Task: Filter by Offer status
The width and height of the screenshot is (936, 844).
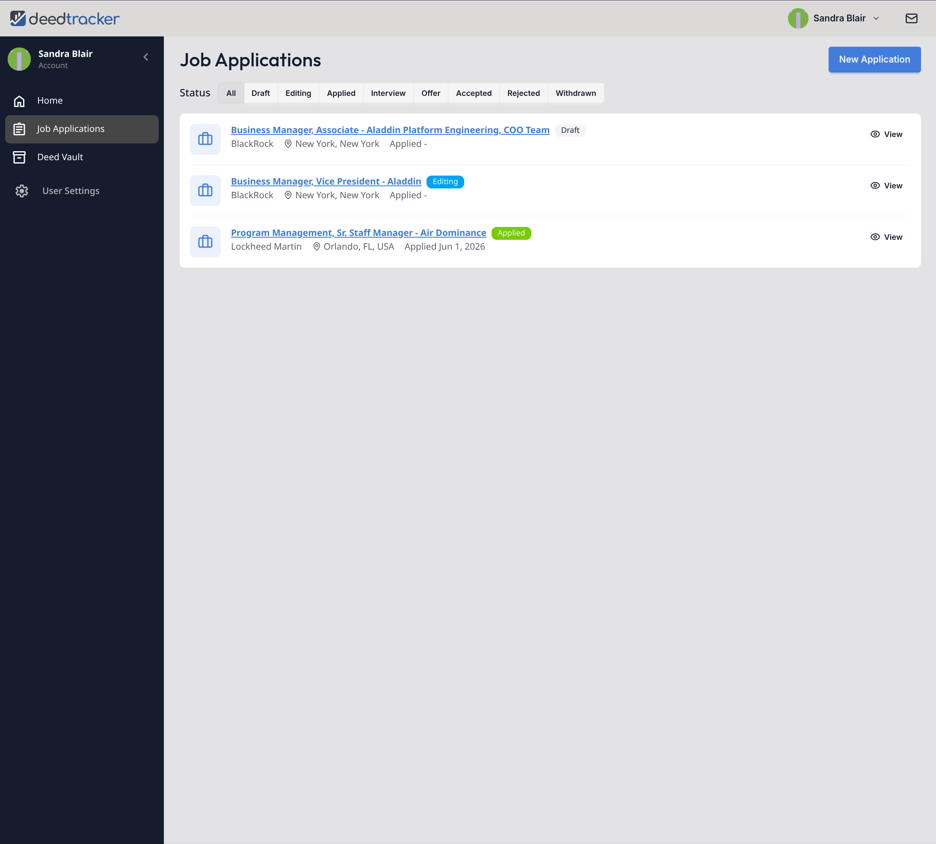Action: pyautogui.click(x=430, y=93)
